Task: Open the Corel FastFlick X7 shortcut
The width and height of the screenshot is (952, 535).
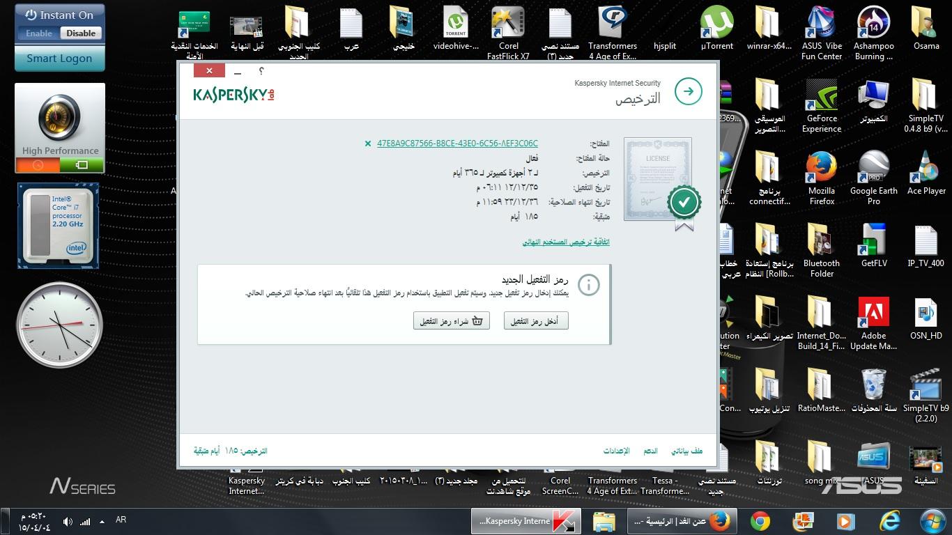Action: pyautogui.click(x=508, y=33)
